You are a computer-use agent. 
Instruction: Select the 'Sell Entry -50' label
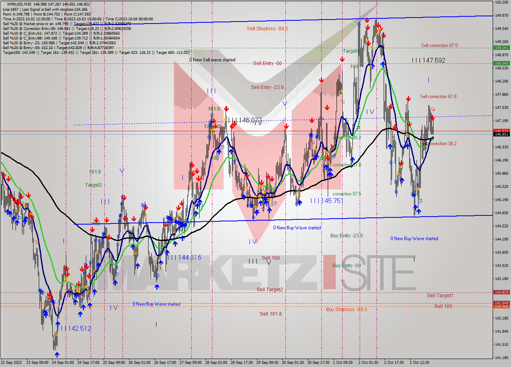pos(267,63)
